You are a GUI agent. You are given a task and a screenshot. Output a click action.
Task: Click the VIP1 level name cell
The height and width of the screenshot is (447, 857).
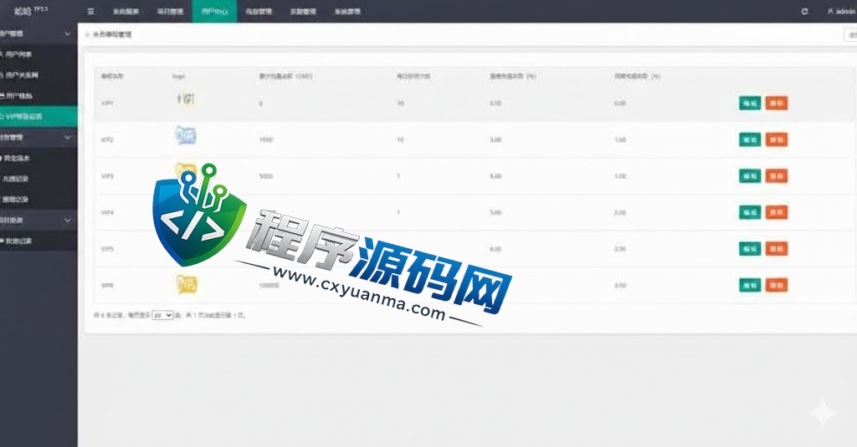coord(107,103)
